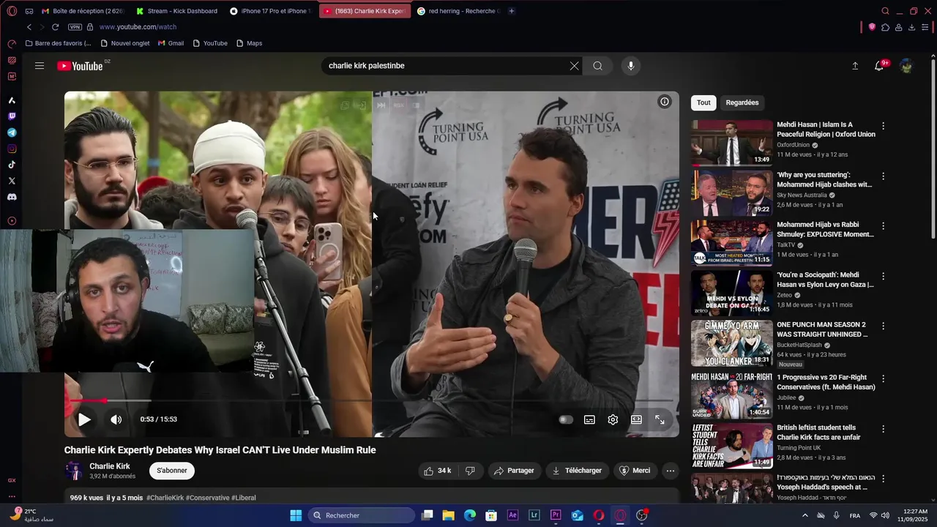Open Mehdi Hasan Islam Peaceful Religion thumbnail
Screen dimensions: 937x527
731,143
